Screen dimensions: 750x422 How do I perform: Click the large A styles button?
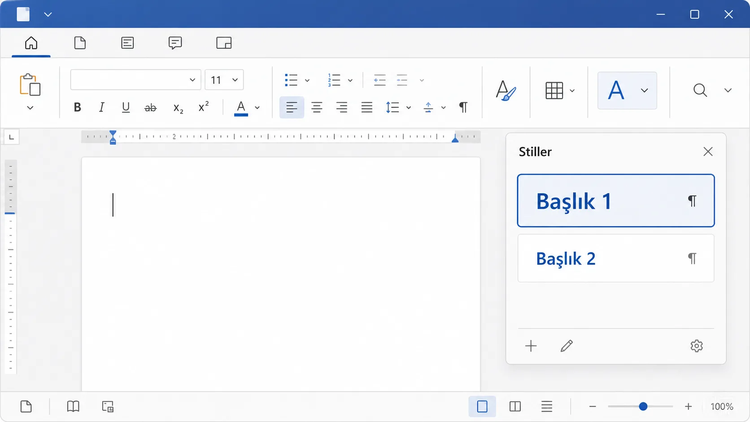(x=616, y=90)
